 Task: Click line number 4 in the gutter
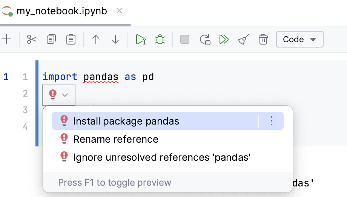pyautogui.click(x=25, y=126)
